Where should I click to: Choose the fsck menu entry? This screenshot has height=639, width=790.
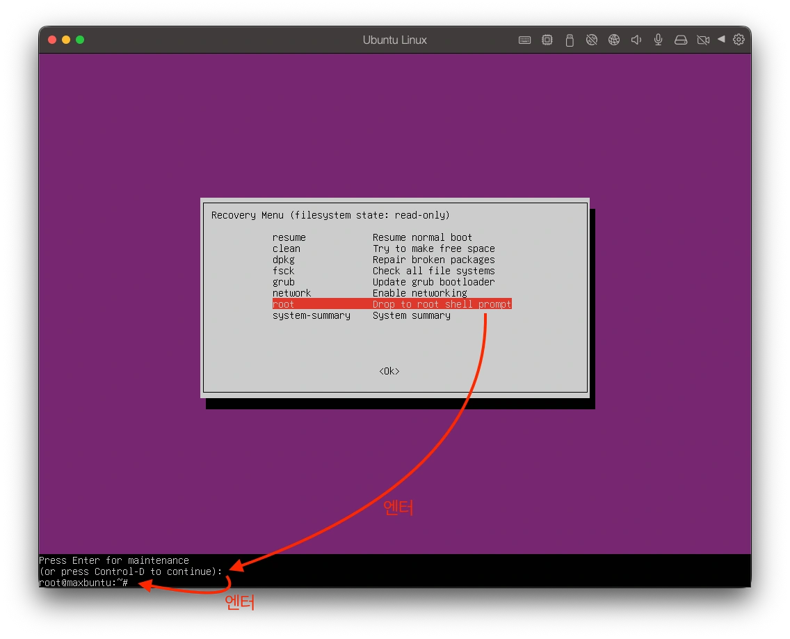[283, 271]
